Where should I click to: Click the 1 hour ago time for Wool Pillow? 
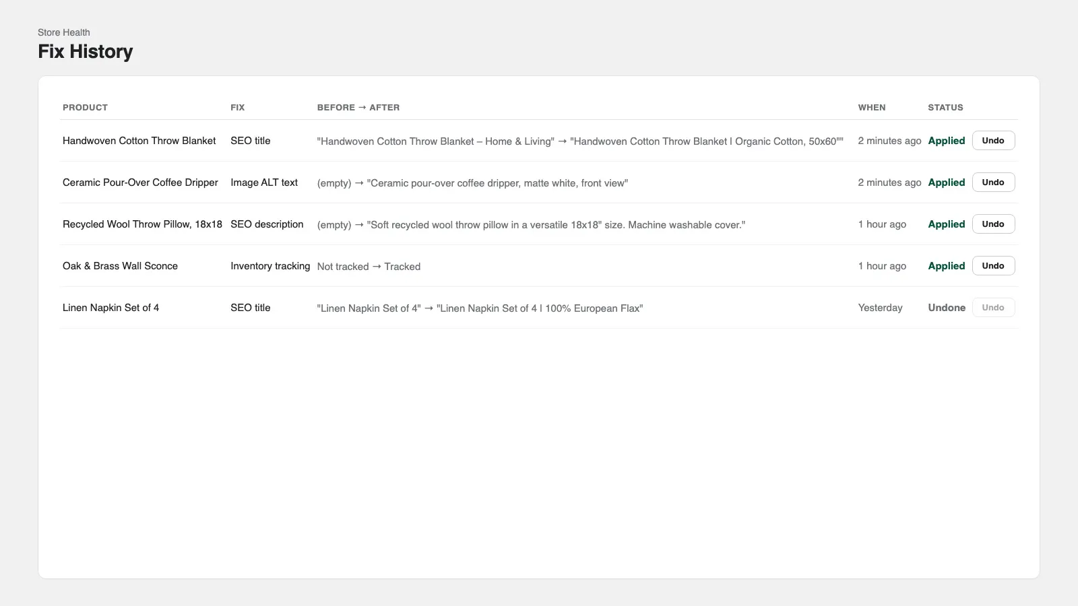tap(882, 224)
